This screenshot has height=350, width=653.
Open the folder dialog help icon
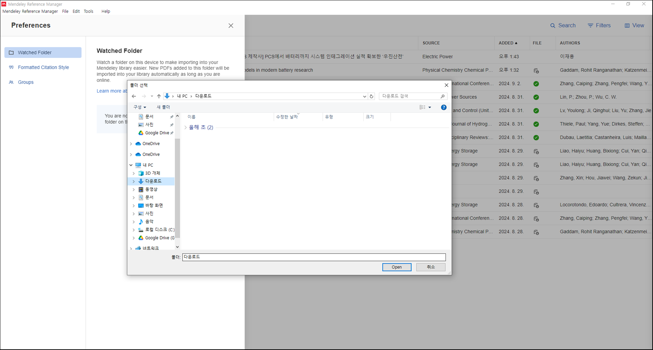point(444,107)
